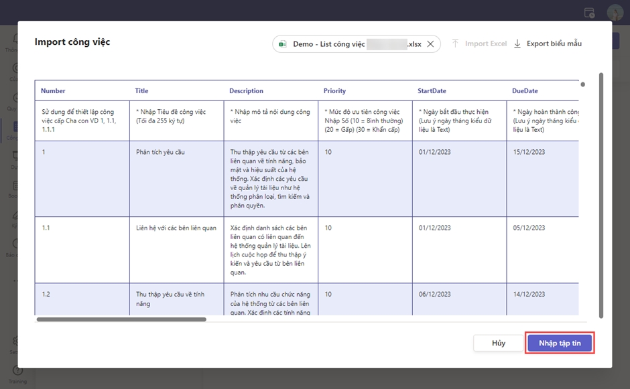Select the Priority column header
630x389 pixels.
(335, 91)
